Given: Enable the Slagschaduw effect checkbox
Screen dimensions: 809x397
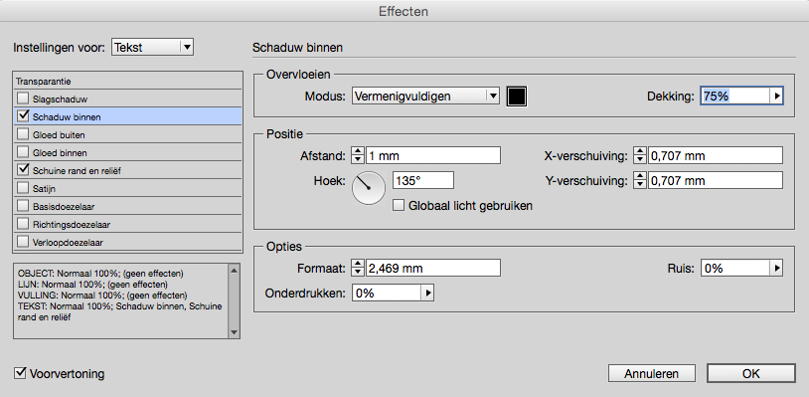Looking at the screenshot, I should (23, 99).
